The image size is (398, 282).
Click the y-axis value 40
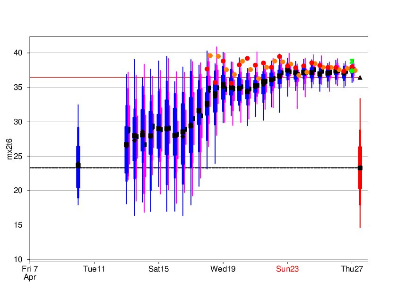click(18, 53)
